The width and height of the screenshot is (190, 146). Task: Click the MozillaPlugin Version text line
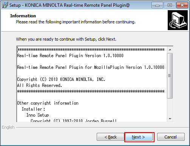coord(91,67)
